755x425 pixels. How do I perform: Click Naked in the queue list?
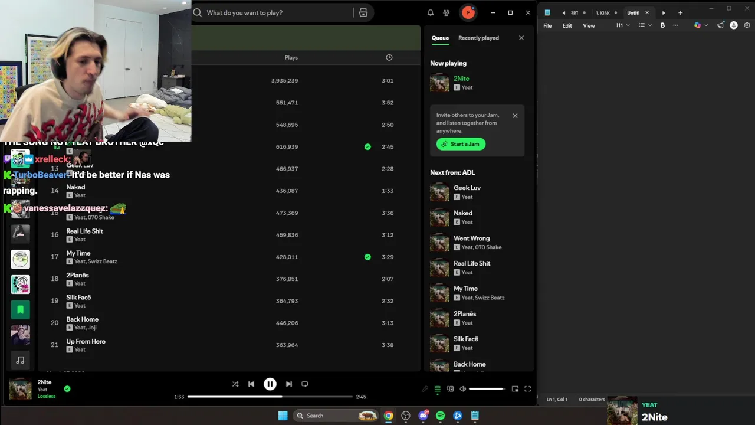coord(463,213)
